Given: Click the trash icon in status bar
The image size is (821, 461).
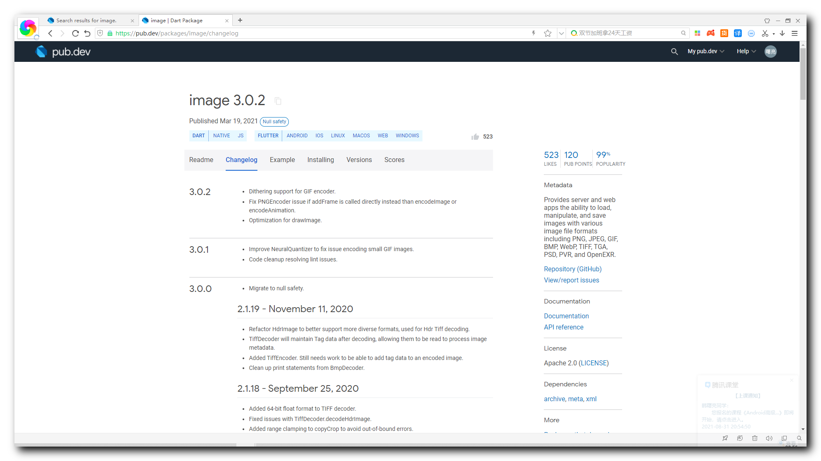Looking at the screenshot, I should point(755,438).
